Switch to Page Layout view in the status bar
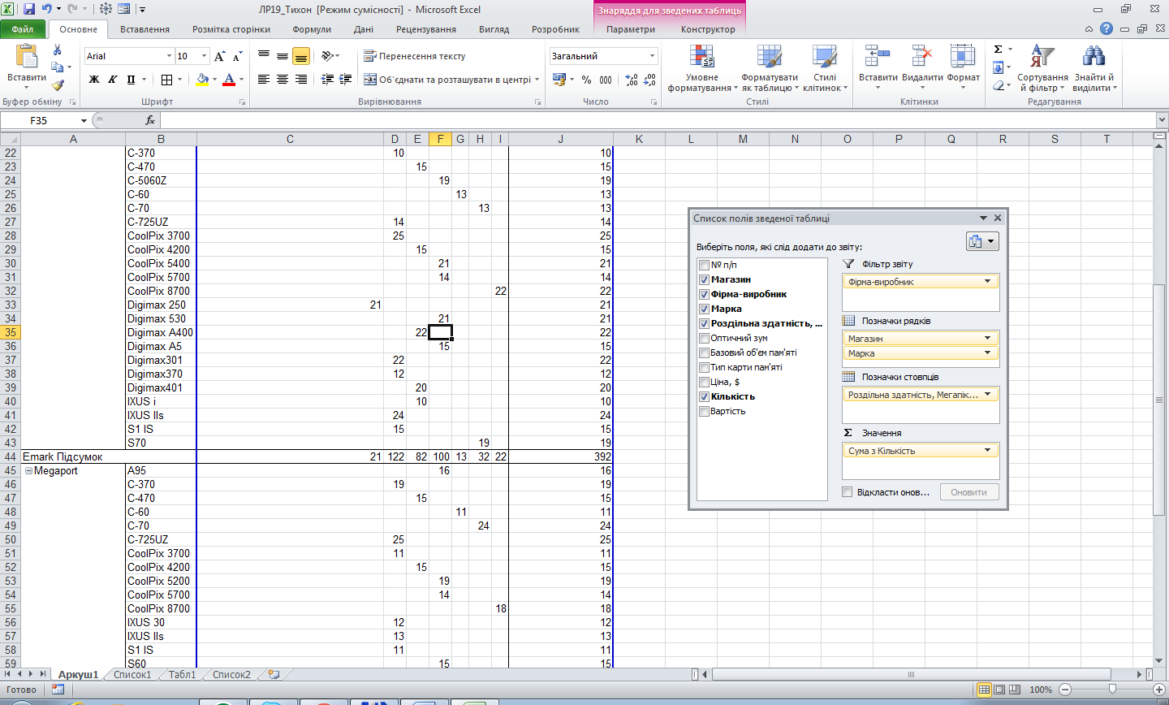The height and width of the screenshot is (705, 1169). tap(999, 690)
